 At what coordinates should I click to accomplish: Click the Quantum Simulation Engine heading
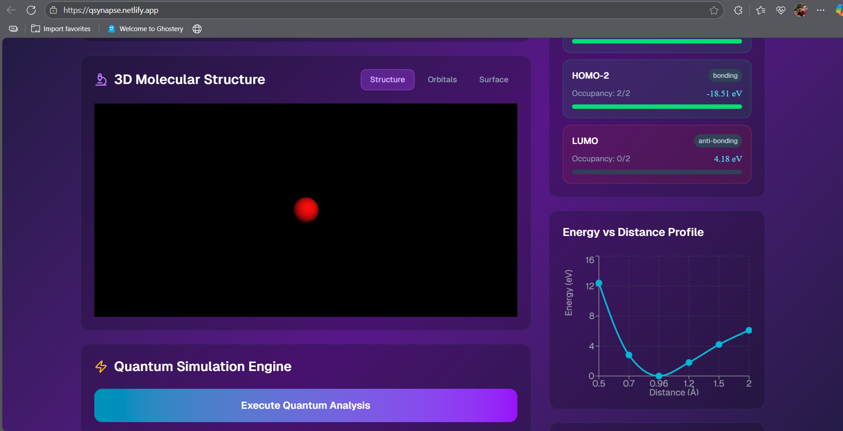[x=203, y=367]
